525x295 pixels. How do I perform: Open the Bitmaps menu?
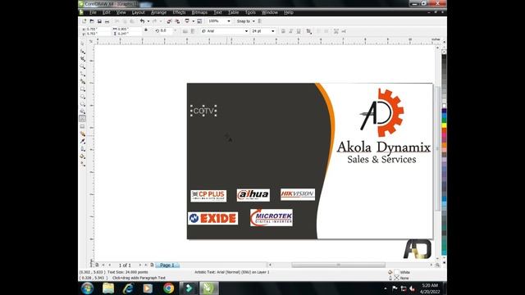tap(199, 12)
